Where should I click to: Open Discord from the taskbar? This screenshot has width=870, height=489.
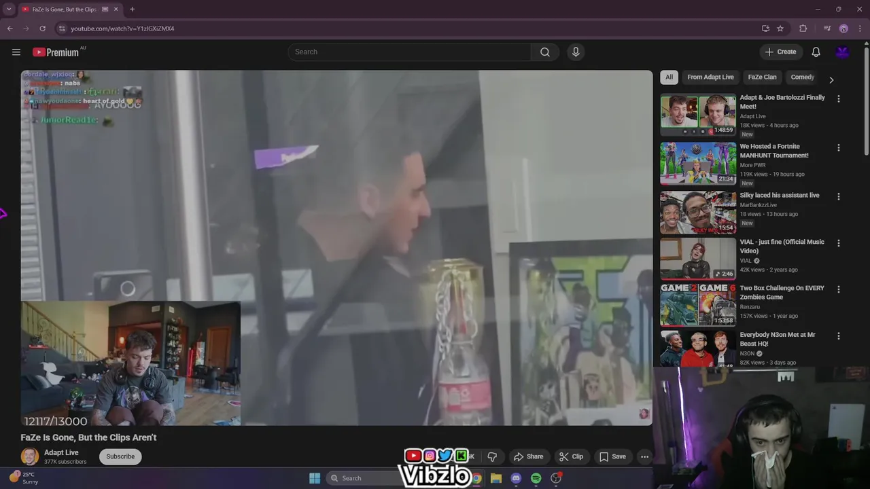pos(516,478)
